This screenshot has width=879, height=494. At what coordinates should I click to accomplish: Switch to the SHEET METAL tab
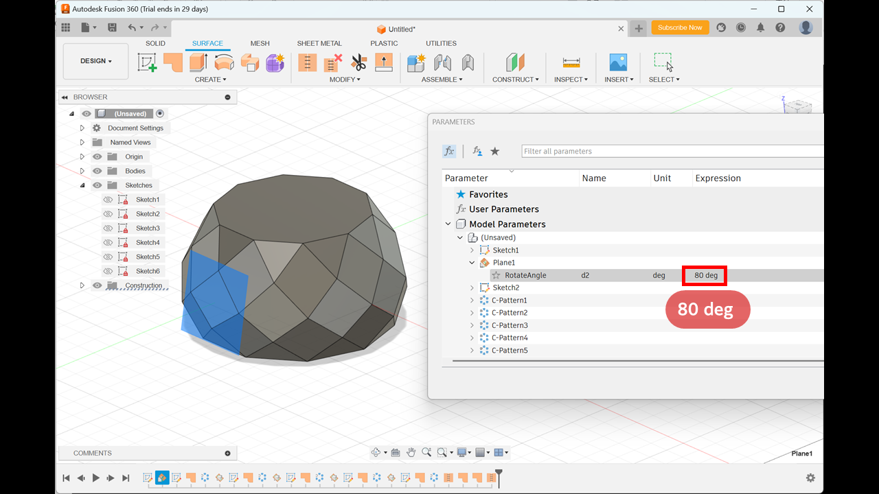[x=319, y=43]
